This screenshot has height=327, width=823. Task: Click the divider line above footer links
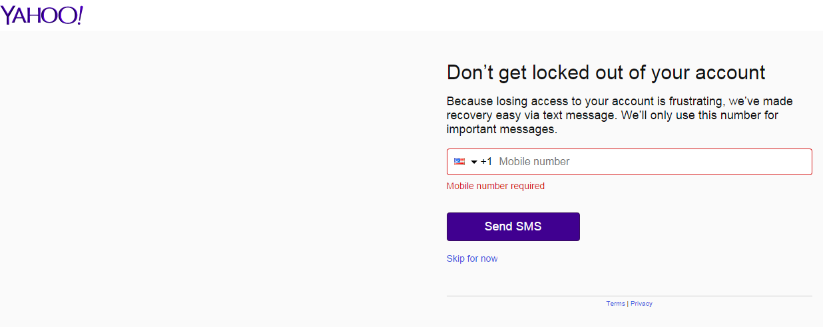629,296
